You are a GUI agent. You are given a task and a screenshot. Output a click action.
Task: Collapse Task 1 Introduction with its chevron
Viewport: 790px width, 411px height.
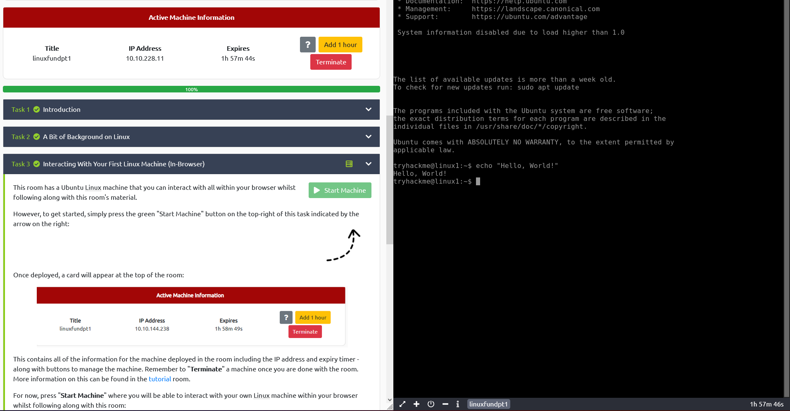coord(368,109)
